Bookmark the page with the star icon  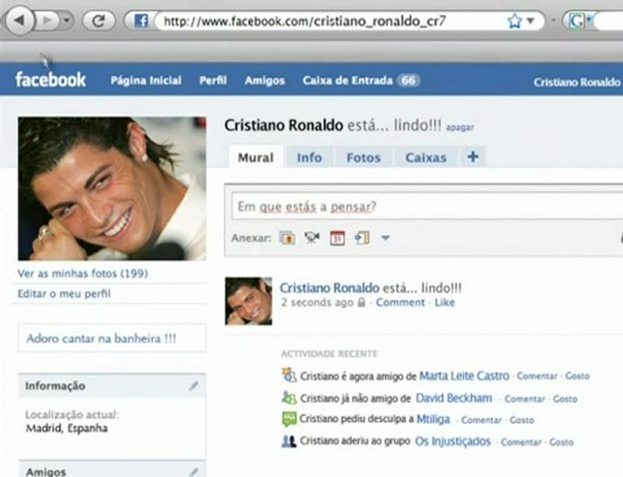coord(515,21)
